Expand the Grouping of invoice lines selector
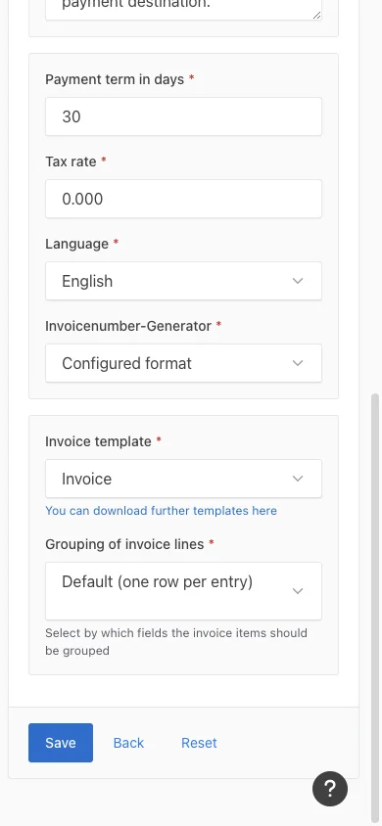The width and height of the screenshot is (382, 826). [x=183, y=591]
